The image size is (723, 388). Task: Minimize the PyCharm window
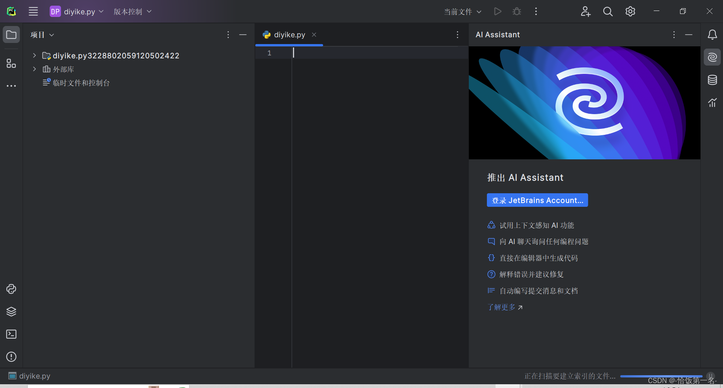click(656, 11)
